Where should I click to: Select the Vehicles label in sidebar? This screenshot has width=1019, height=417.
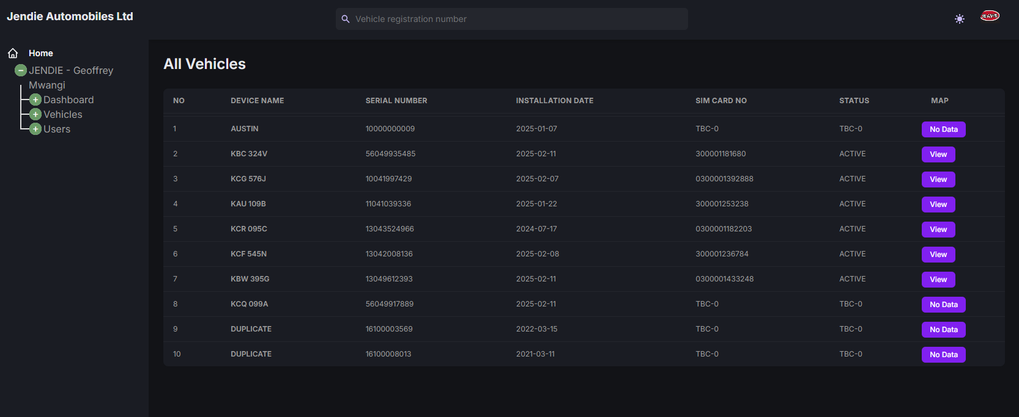pos(63,115)
